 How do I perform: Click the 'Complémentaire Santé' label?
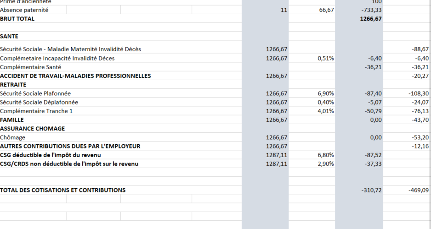point(30,67)
